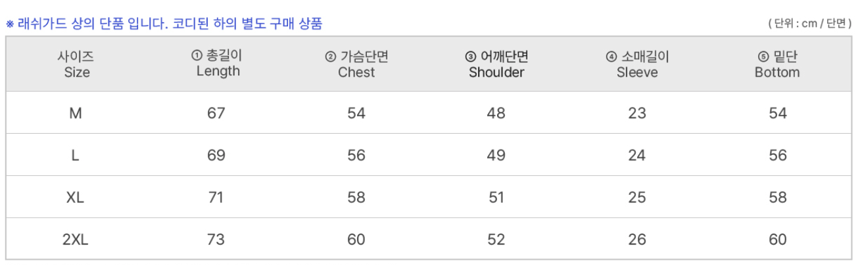
Task: Click the blue rash guard notice text
Action: (x=164, y=24)
